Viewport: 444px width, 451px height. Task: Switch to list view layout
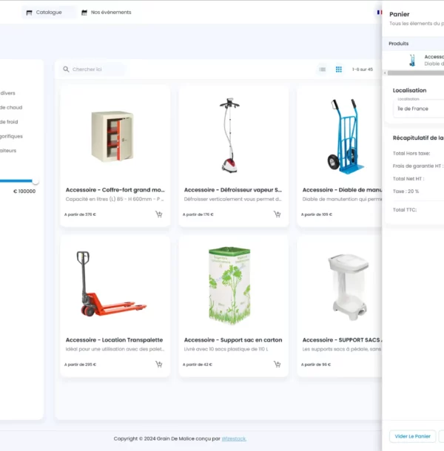[x=322, y=69]
